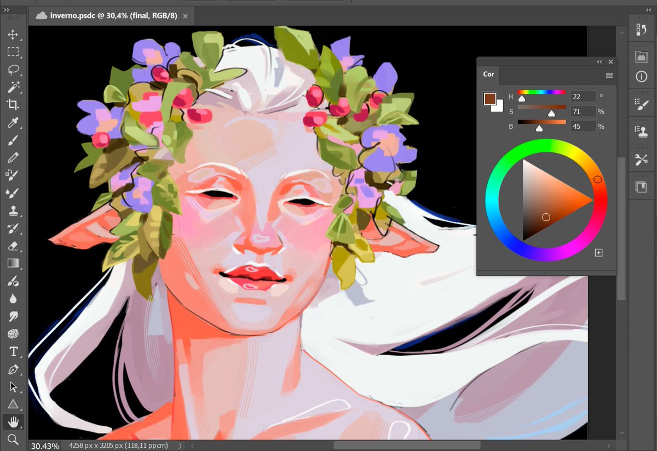Click the 30.43% zoom level field
This screenshot has width=657, height=451.
coord(45,446)
